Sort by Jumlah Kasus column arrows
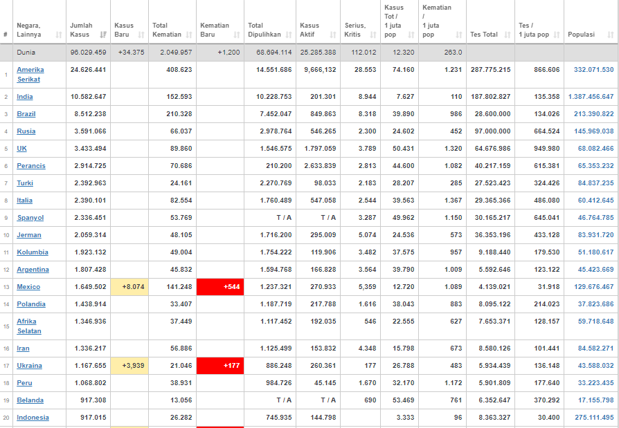619x428 pixels. coord(103,35)
